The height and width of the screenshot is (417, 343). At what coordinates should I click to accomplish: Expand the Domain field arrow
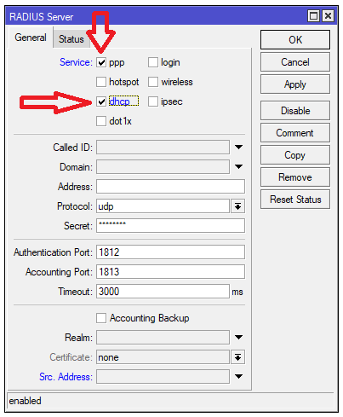pos(238,166)
